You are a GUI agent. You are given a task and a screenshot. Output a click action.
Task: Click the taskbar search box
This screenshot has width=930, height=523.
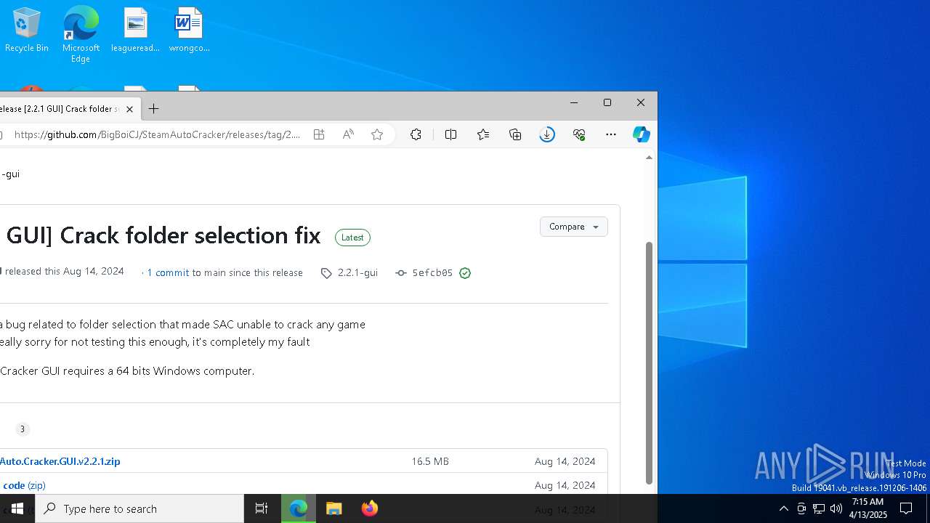pyautogui.click(x=139, y=508)
